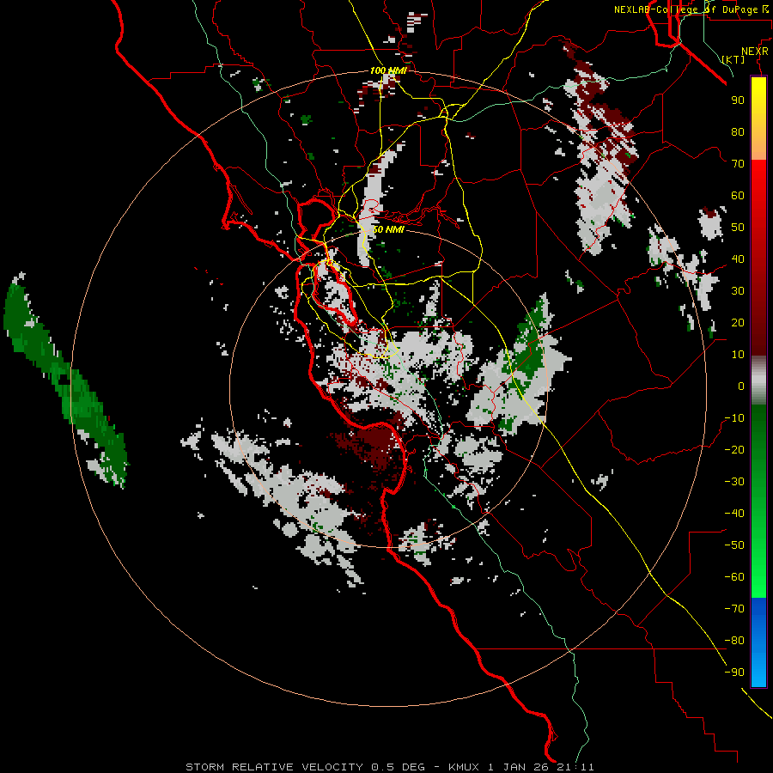Click the "-40" value on the velocity scale
The height and width of the screenshot is (773, 773).
(x=734, y=514)
